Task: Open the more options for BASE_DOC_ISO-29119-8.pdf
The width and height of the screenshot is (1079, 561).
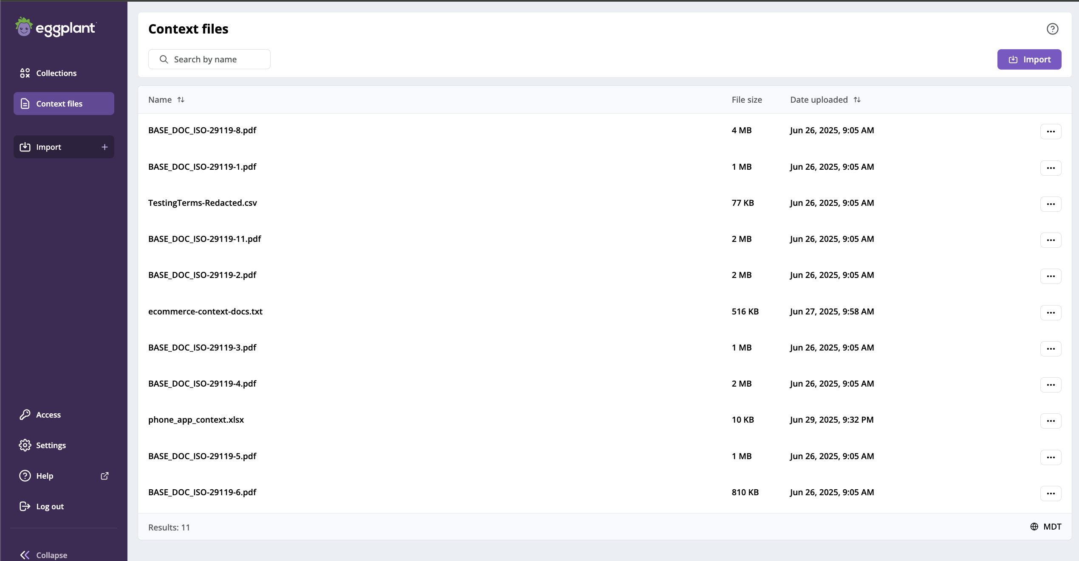Action: pyautogui.click(x=1051, y=132)
